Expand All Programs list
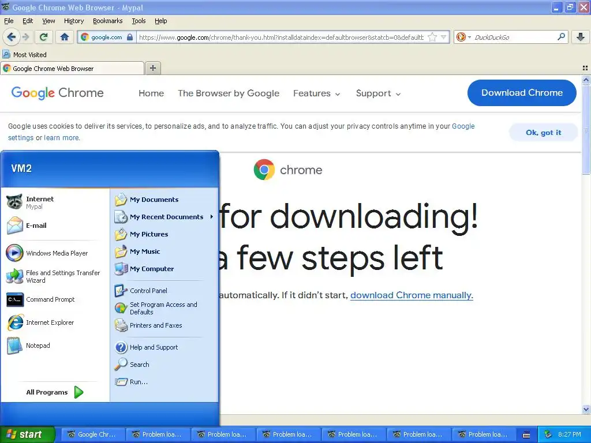Screen dimensions: 591x443 tap(55, 392)
